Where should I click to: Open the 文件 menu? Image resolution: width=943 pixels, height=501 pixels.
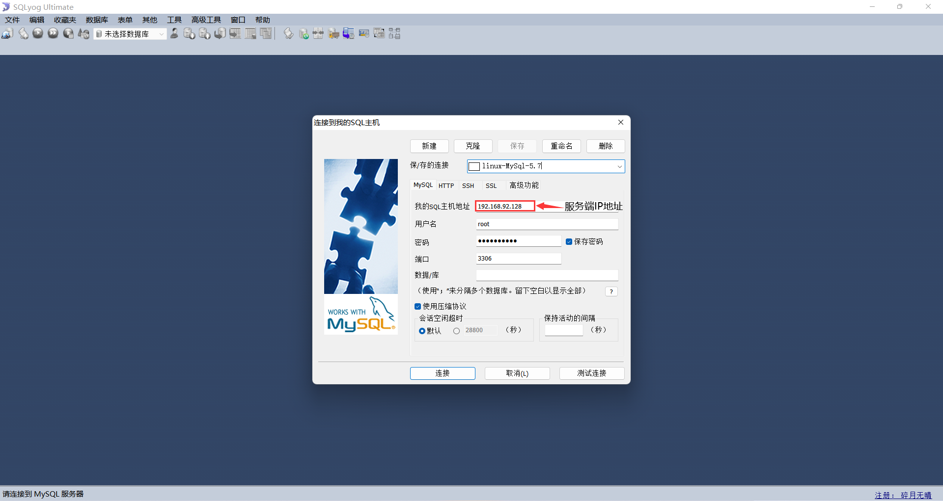[12, 20]
